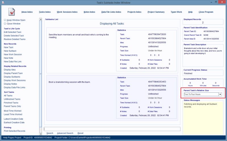Open Notes Index menu

click(x=89, y=12)
